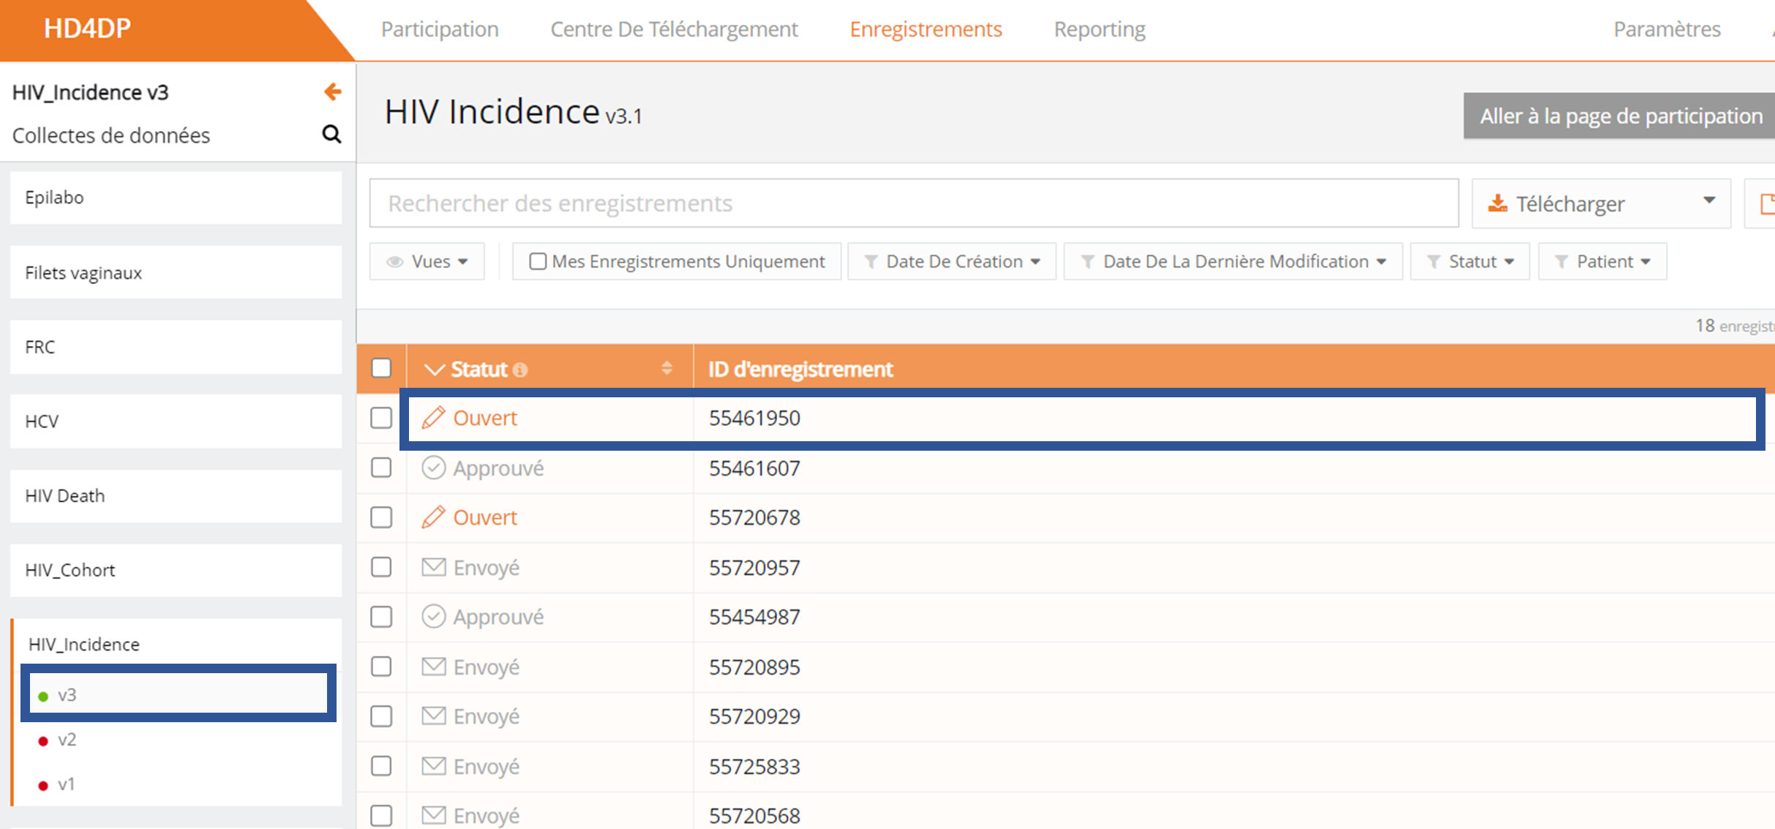Click pencil icon of record 55720678
Viewport: 1775px width, 829px height.
coord(433,517)
